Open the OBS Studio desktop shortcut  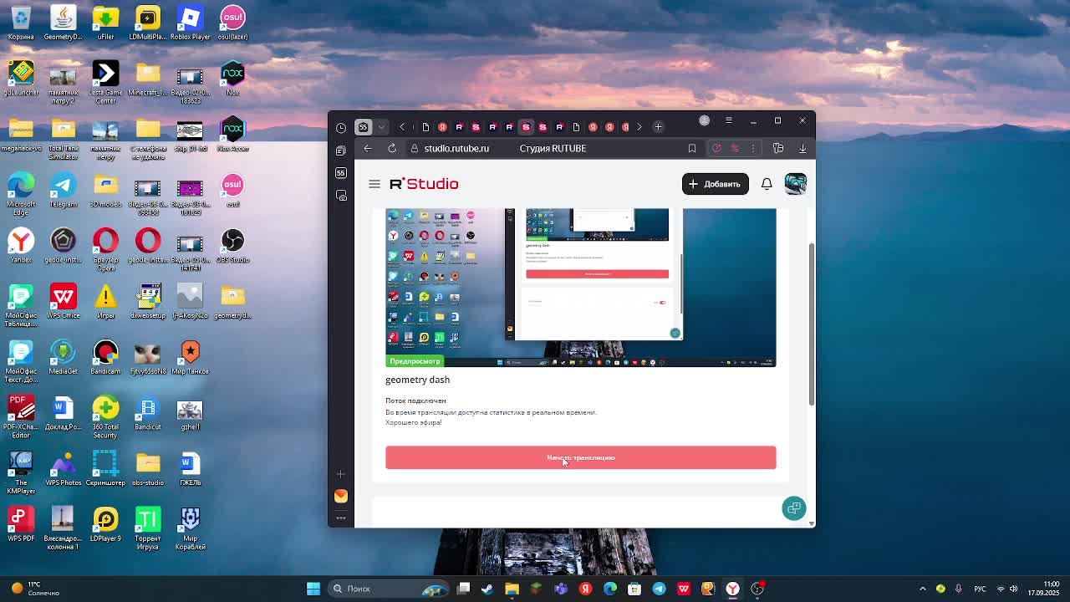pos(232,246)
